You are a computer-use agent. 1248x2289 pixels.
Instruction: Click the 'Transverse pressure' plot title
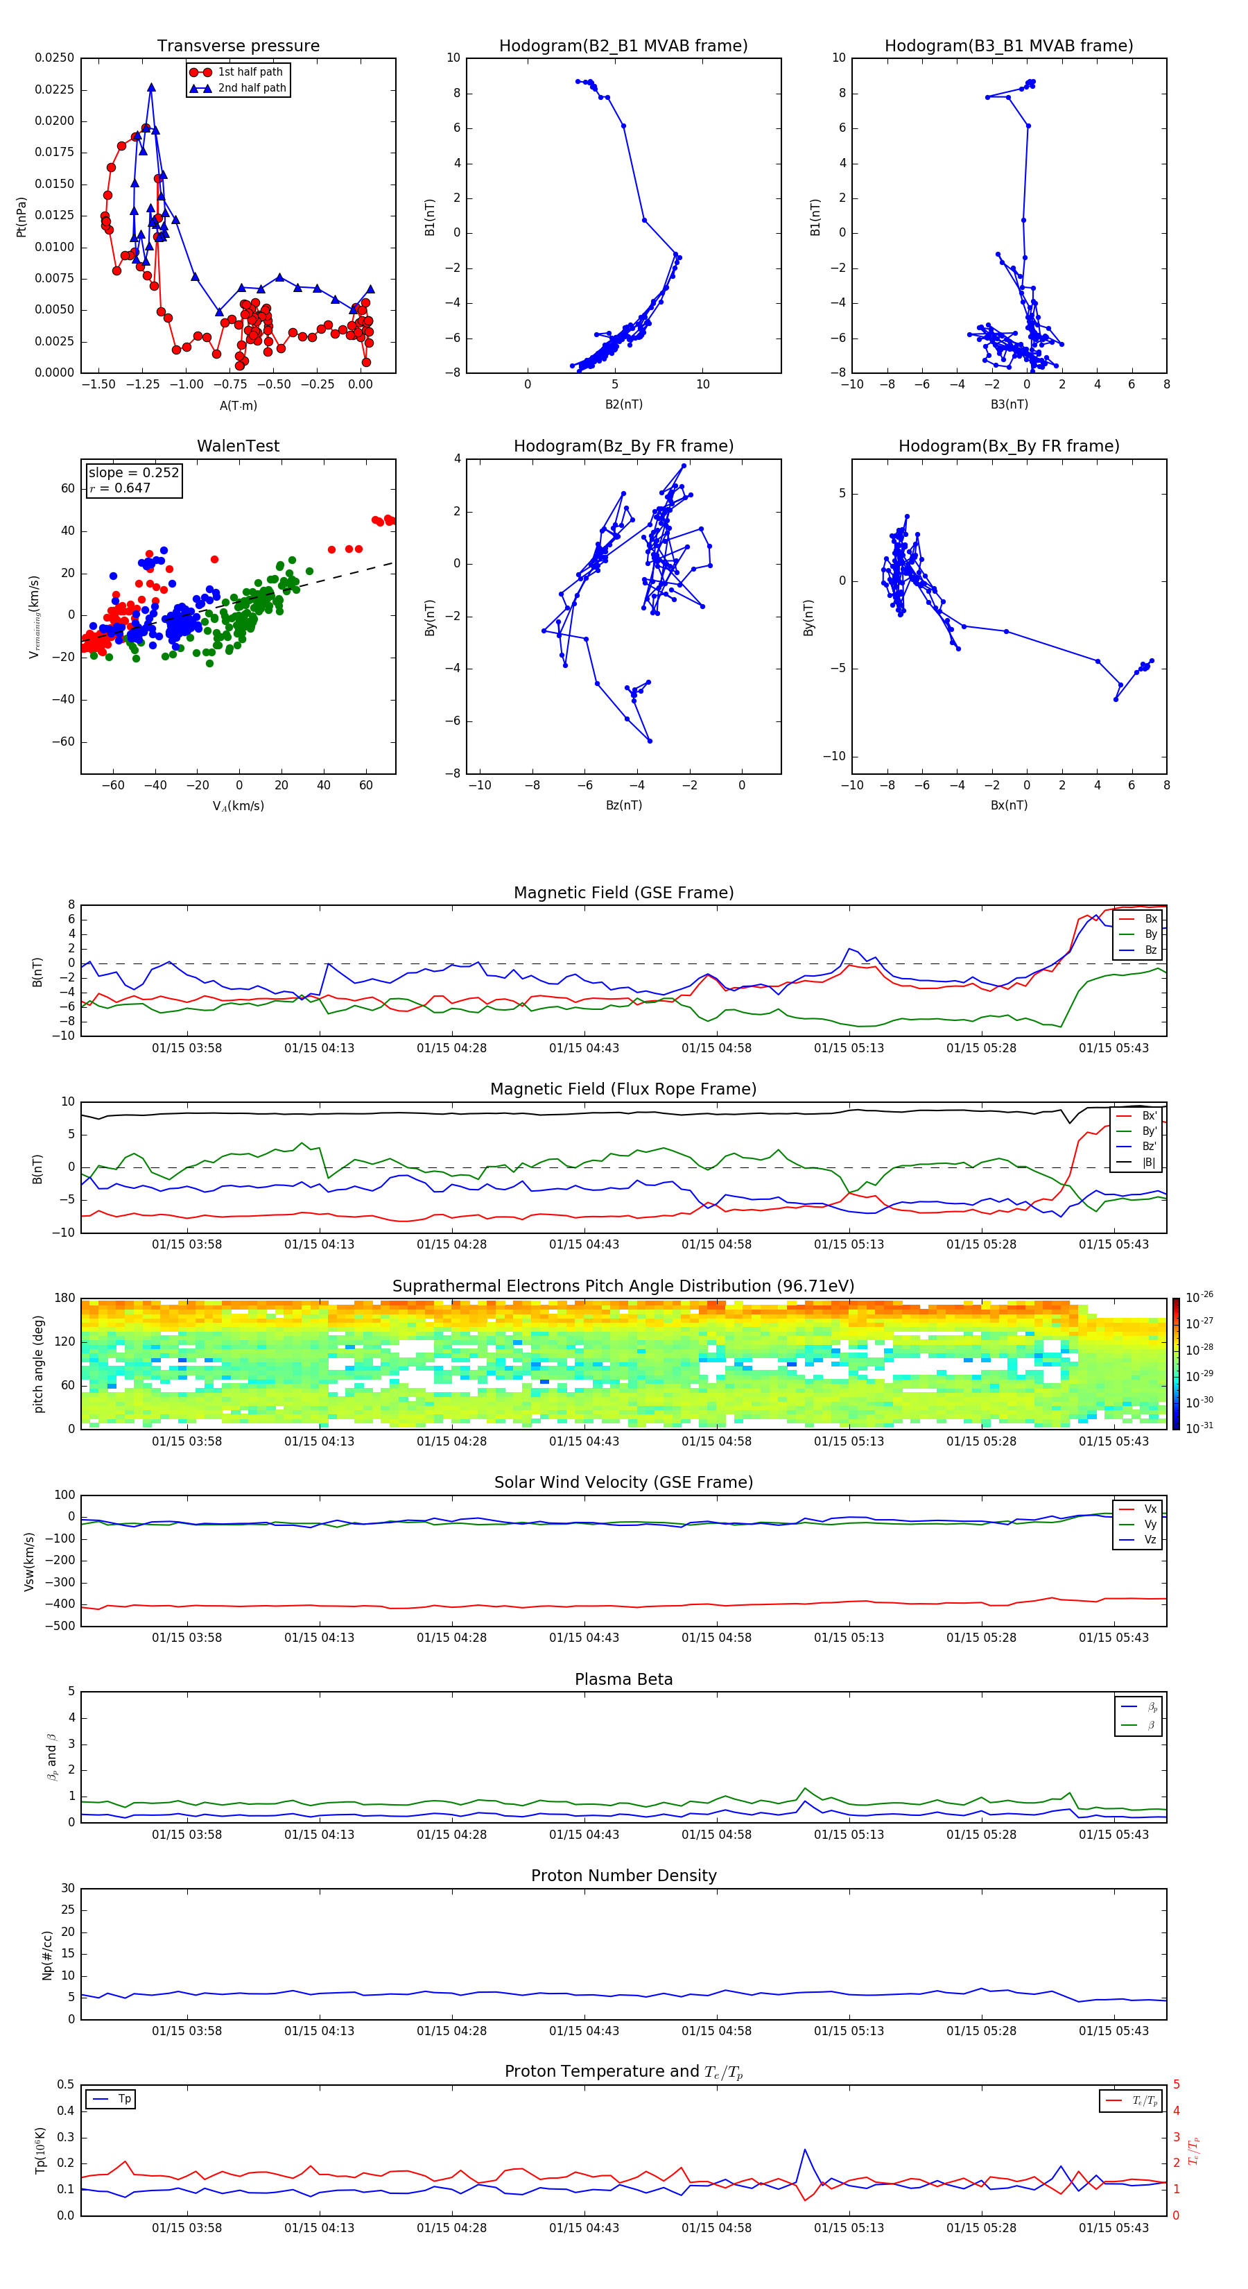(x=238, y=46)
